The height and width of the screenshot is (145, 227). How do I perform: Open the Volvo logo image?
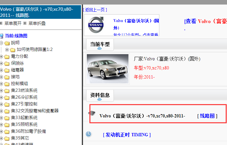[x=96, y=25]
